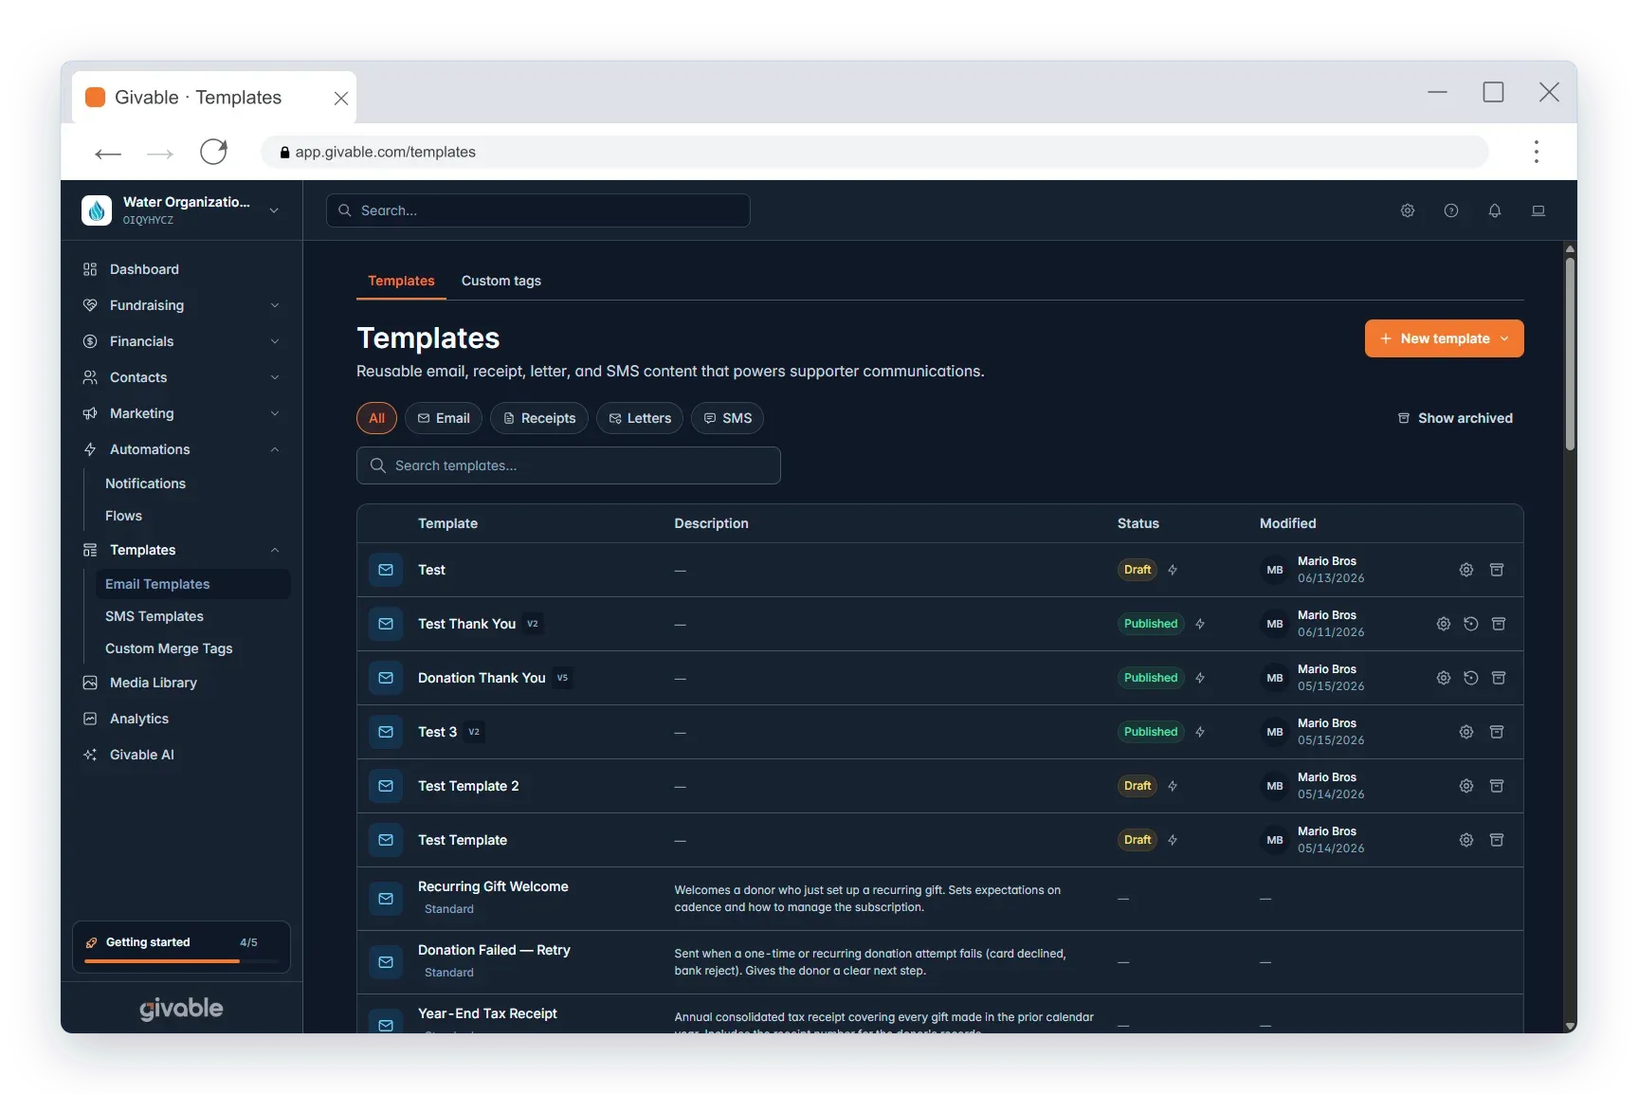Filter templates by SMS
The image size is (1638, 1094).
[x=727, y=418]
